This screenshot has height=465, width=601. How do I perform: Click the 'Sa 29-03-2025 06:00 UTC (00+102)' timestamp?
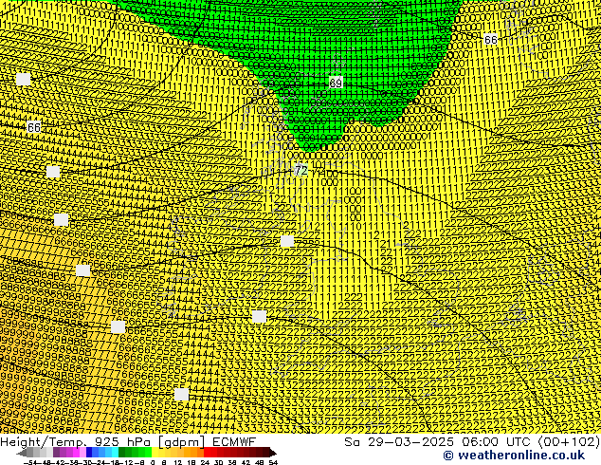point(472,441)
